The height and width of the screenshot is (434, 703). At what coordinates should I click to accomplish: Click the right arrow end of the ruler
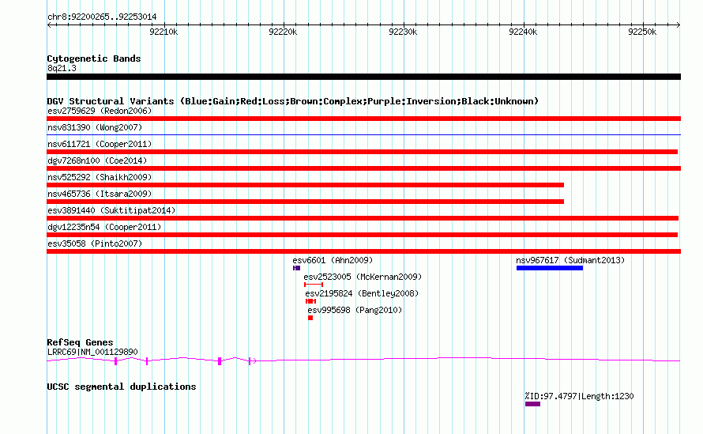[x=679, y=25]
